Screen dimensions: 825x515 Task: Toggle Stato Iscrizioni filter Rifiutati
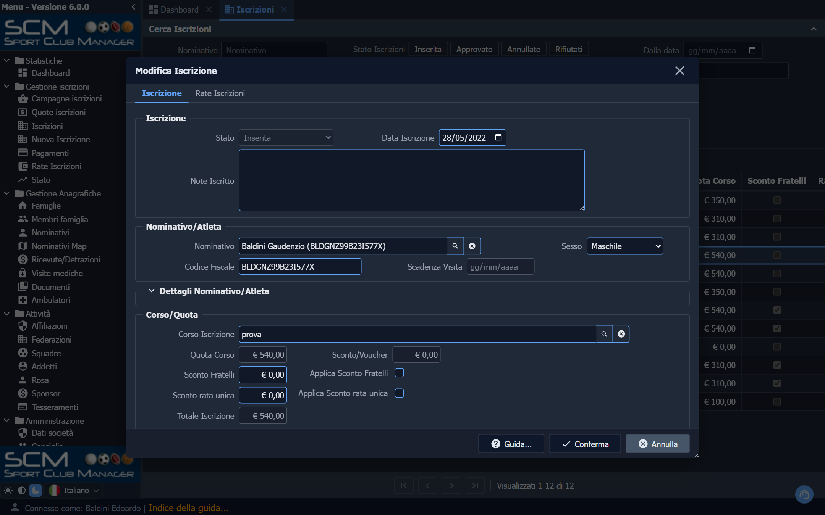click(568, 49)
